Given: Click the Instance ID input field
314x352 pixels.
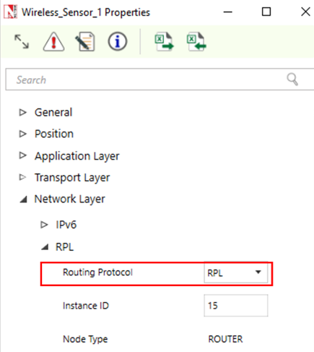Looking at the screenshot, I should (236, 305).
